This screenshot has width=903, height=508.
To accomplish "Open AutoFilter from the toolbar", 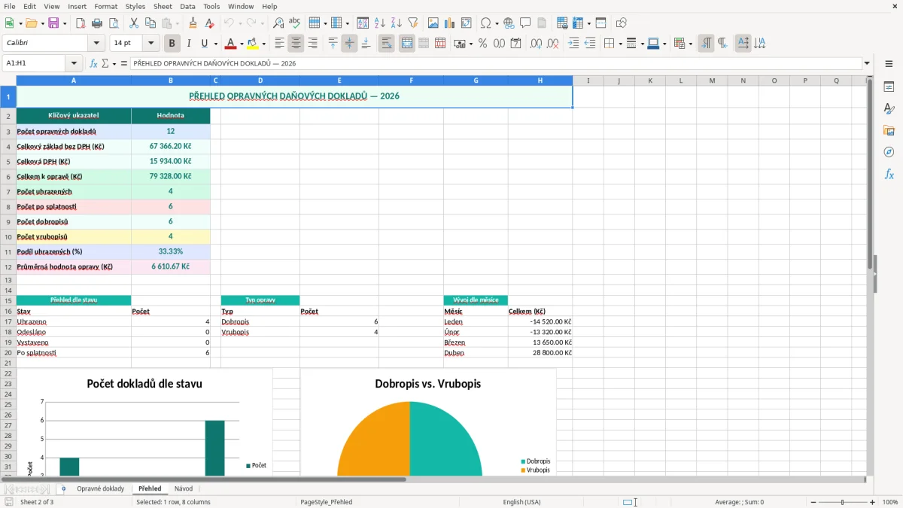I will (413, 23).
